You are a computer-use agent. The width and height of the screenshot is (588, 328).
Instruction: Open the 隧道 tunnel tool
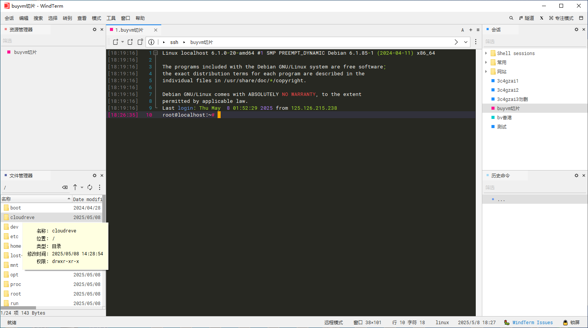pyautogui.click(x=526, y=18)
